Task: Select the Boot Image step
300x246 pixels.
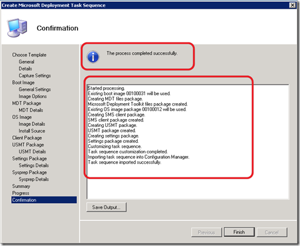Action: (x=23, y=83)
